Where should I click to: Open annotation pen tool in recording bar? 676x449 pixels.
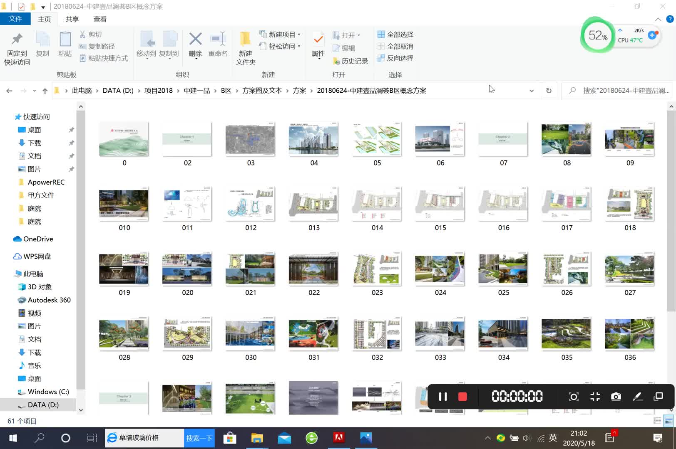[x=638, y=397]
